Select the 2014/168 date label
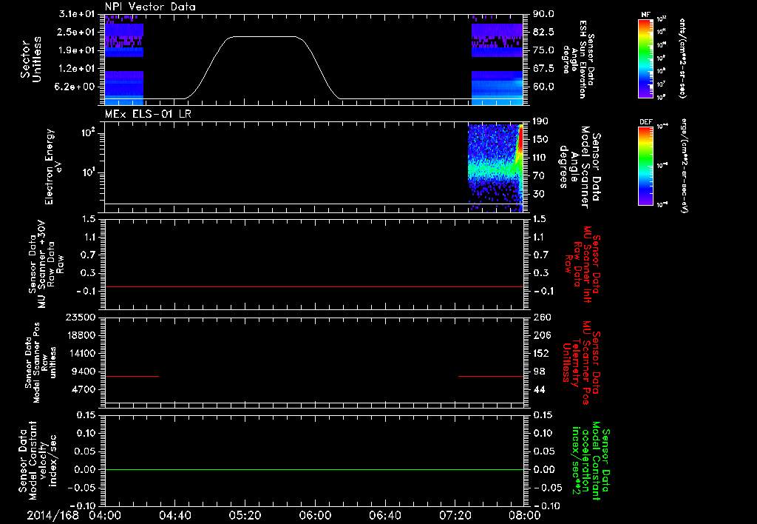This screenshot has width=757, height=524. pos(52,515)
